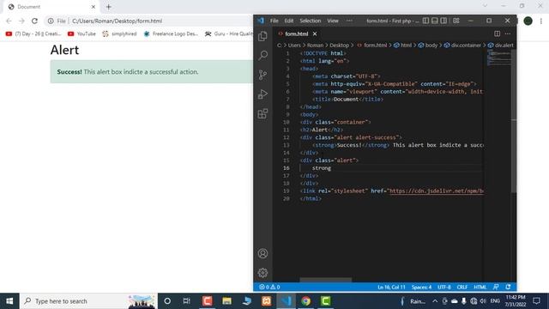The width and height of the screenshot is (549, 309).
Task: Reload the page in Chrome
Action: pos(34,21)
